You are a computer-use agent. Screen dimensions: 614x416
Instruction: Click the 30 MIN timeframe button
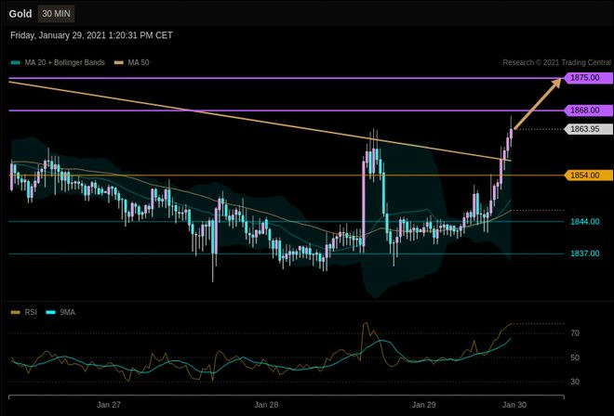pyautogui.click(x=56, y=14)
